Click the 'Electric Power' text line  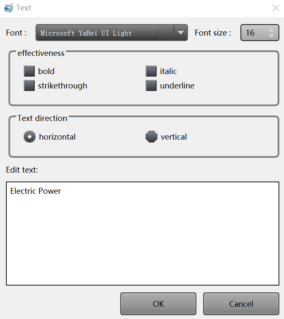(36, 191)
